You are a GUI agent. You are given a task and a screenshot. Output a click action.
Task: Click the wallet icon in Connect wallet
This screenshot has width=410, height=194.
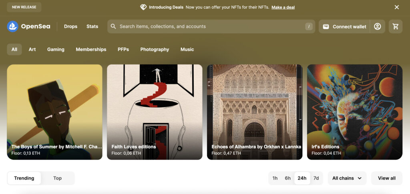[x=326, y=26]
